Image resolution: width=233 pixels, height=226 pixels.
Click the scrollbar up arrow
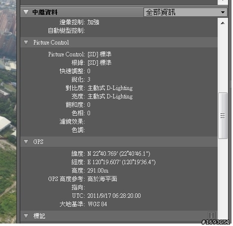[223, 23]
